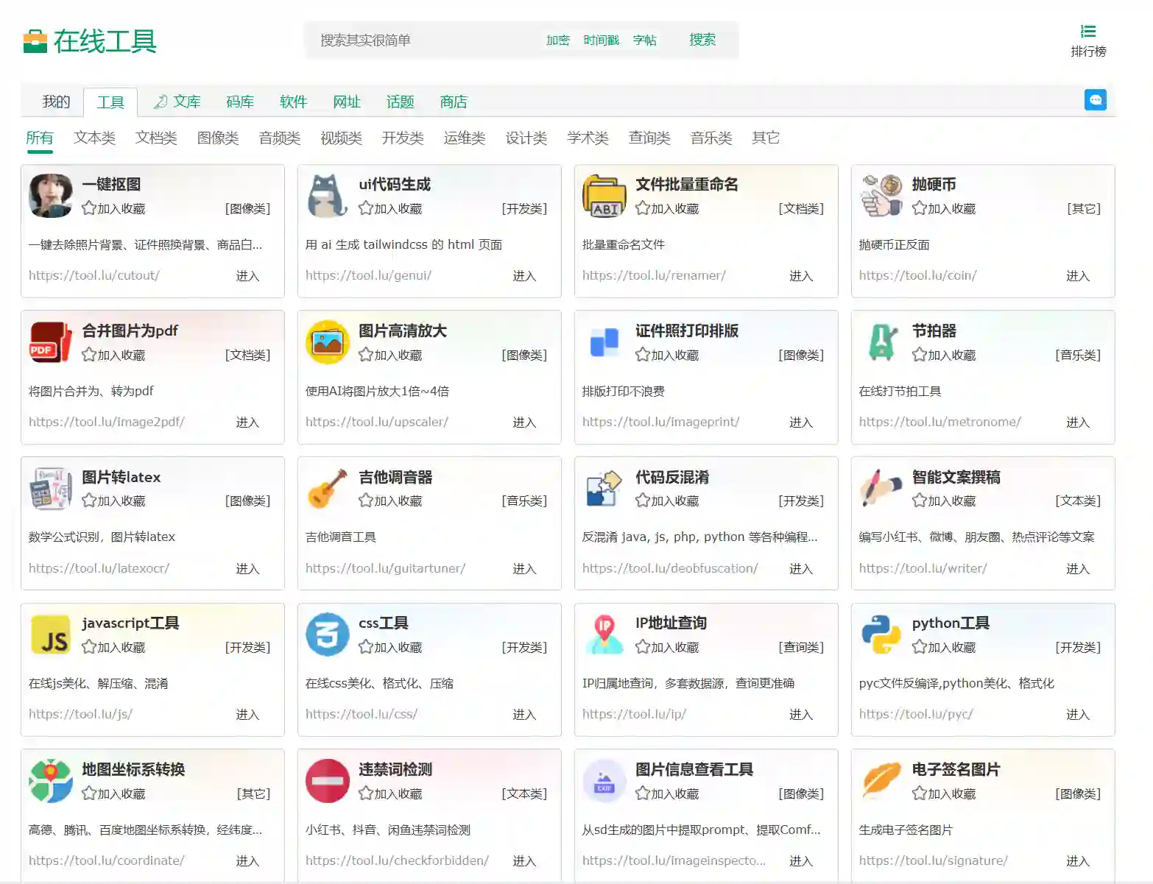Click the CSS3 icon for css工具
The height and width of the screenshot is (884, 1153).
(327, 634)
